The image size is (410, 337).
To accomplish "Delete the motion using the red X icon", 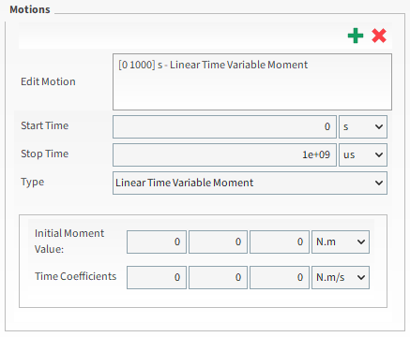I will (x=379, y=36).
